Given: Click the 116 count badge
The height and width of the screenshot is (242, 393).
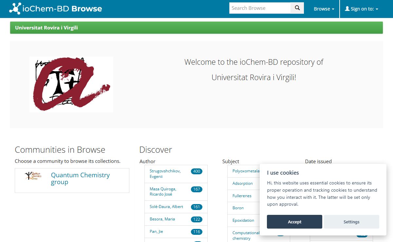Looking at the screenshot, I should 196,232.
